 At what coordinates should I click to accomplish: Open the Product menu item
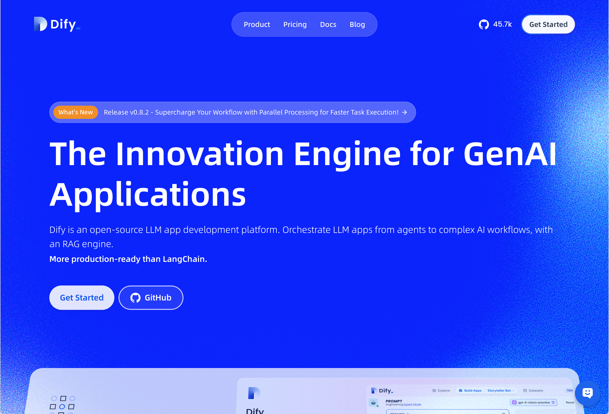click(256, 24)
